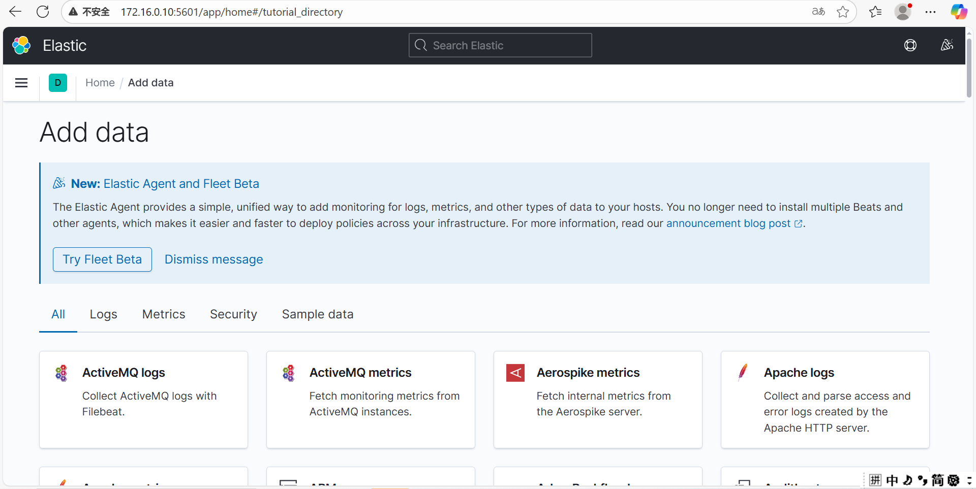Click the ActiveMQ metrics card icon

[289, 373]
